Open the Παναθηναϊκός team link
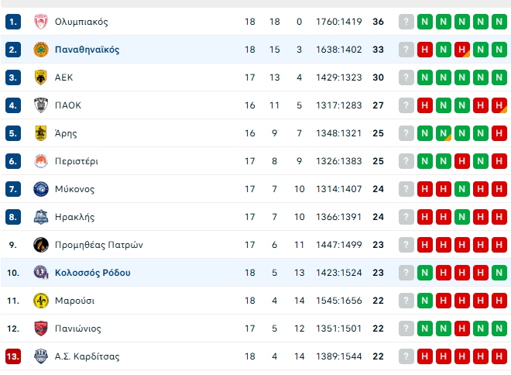Image resolution: width=511 pixels, height=375 pixels. coord(87,50)
